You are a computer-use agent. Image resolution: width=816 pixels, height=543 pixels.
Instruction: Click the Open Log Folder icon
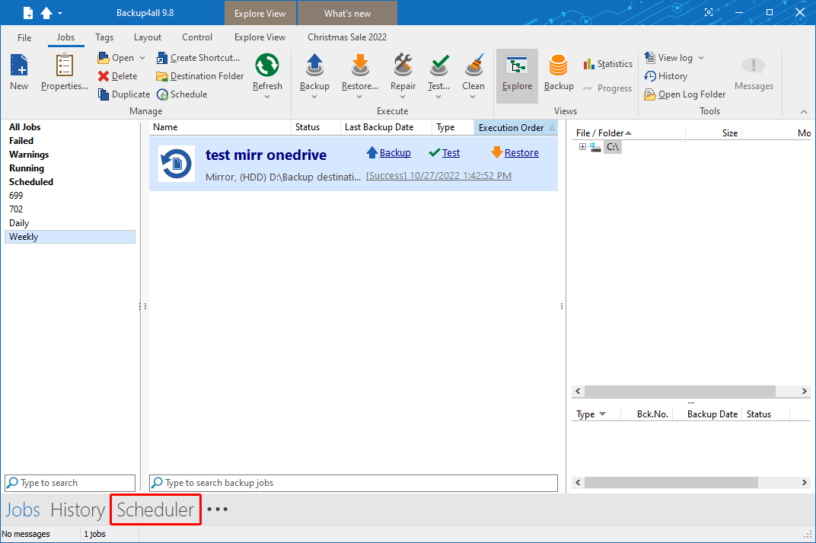pos(684,94)
